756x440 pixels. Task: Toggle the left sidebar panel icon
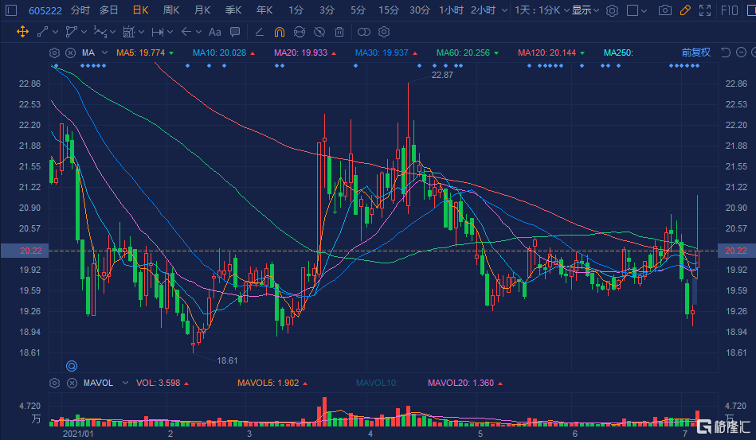pyautogui.click(x=11, y=10)
